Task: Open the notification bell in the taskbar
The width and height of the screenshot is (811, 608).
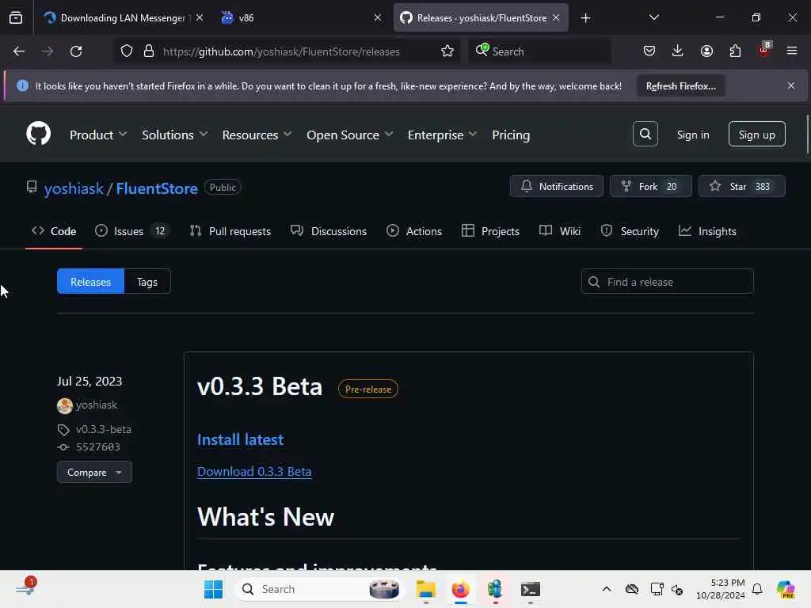Action: pos(757,589)
